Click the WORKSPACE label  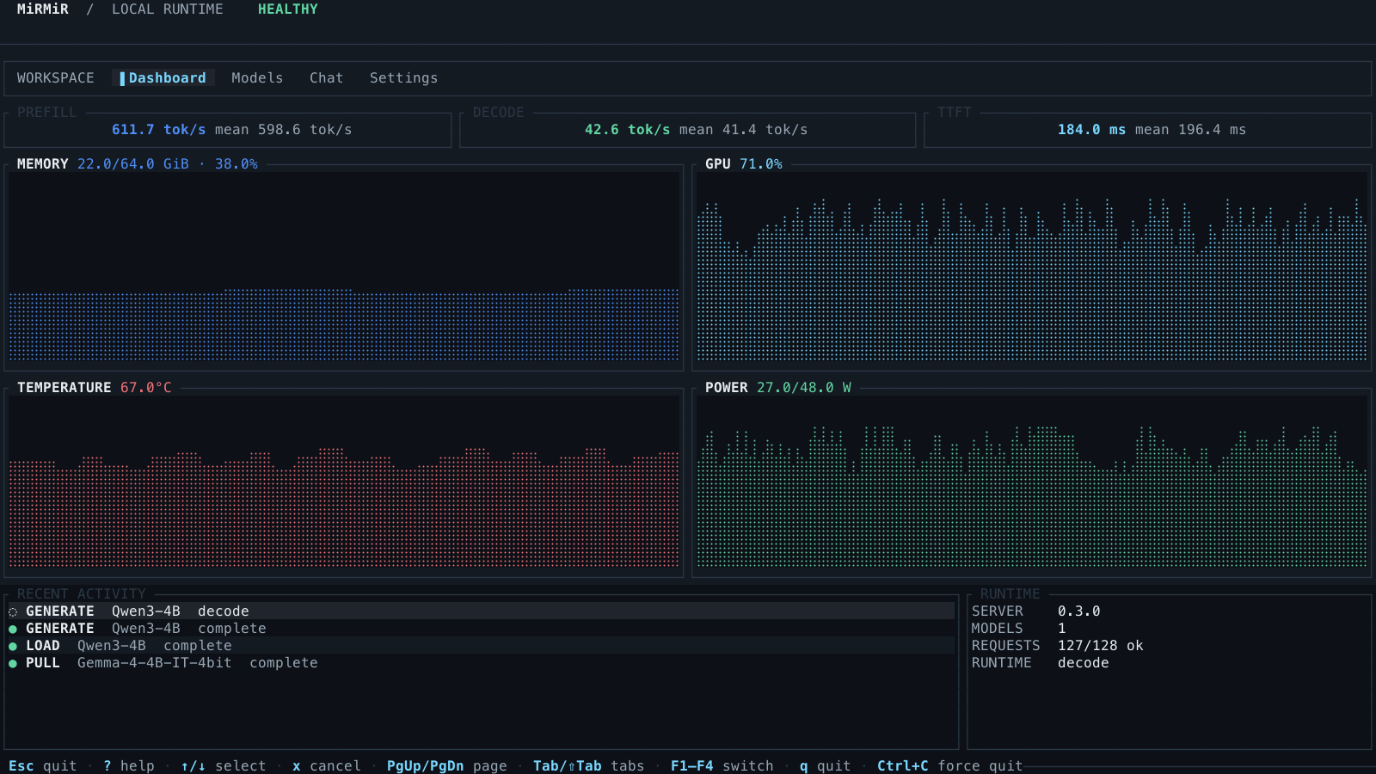[x=56, y=78]
